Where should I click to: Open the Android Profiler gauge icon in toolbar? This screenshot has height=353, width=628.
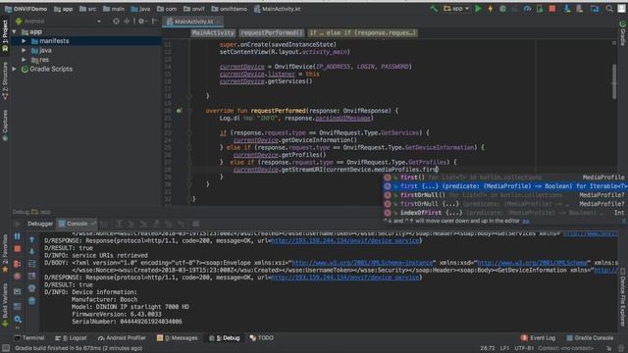point(528,9)
